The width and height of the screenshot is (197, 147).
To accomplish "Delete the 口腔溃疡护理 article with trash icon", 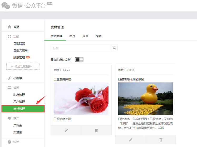I will coord(96,130).
